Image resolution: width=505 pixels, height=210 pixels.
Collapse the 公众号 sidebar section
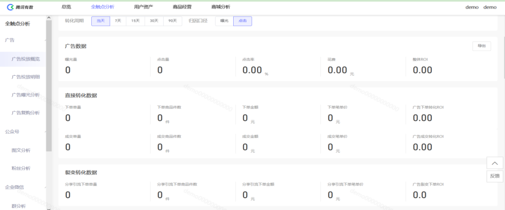click(45, 132)
